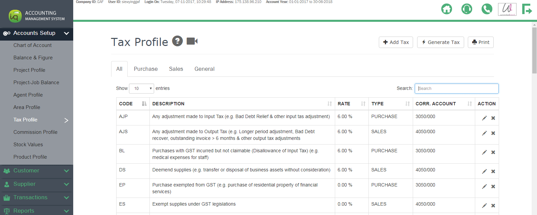Play the Tax Profile video tutorial icon

click(x=192, y=41)
